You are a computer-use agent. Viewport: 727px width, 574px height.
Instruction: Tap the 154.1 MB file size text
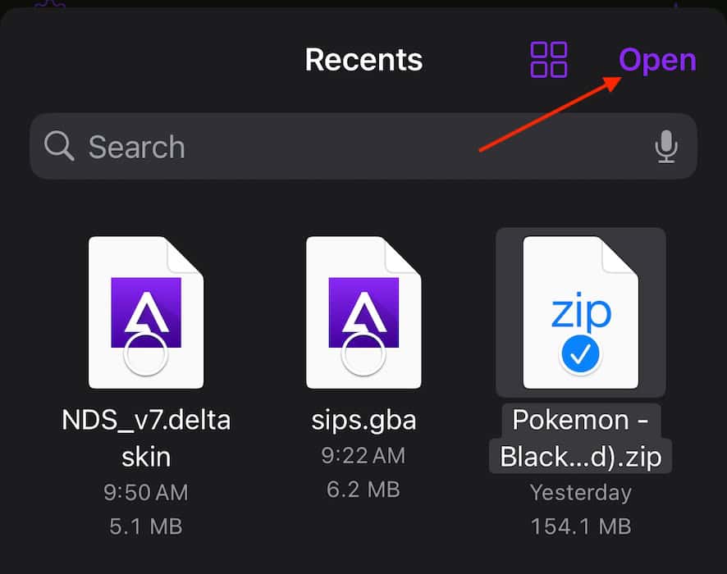point(581,526)
